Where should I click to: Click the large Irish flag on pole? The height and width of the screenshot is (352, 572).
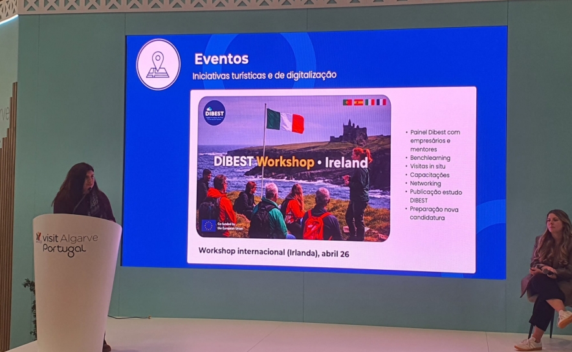pyautogui.click(x=285, y=120)
